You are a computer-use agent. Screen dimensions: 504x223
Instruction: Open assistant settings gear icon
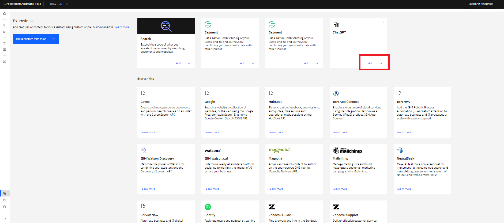tap(5, 207)
